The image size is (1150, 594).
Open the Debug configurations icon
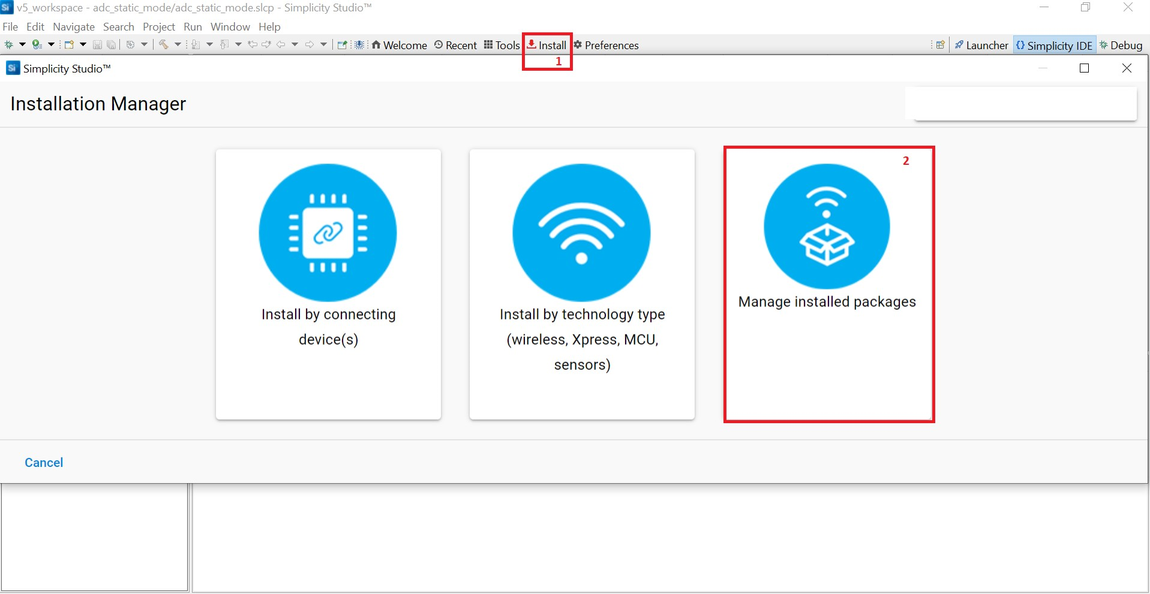tap(9, 44)
